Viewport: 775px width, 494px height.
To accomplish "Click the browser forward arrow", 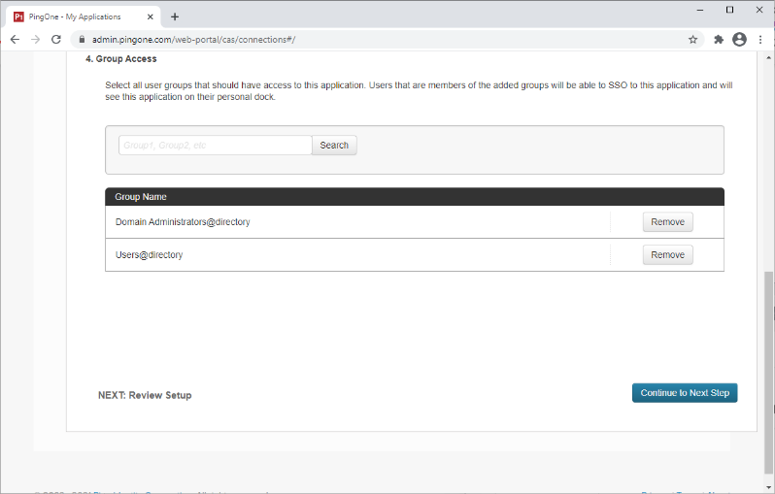I will point(36,40).
